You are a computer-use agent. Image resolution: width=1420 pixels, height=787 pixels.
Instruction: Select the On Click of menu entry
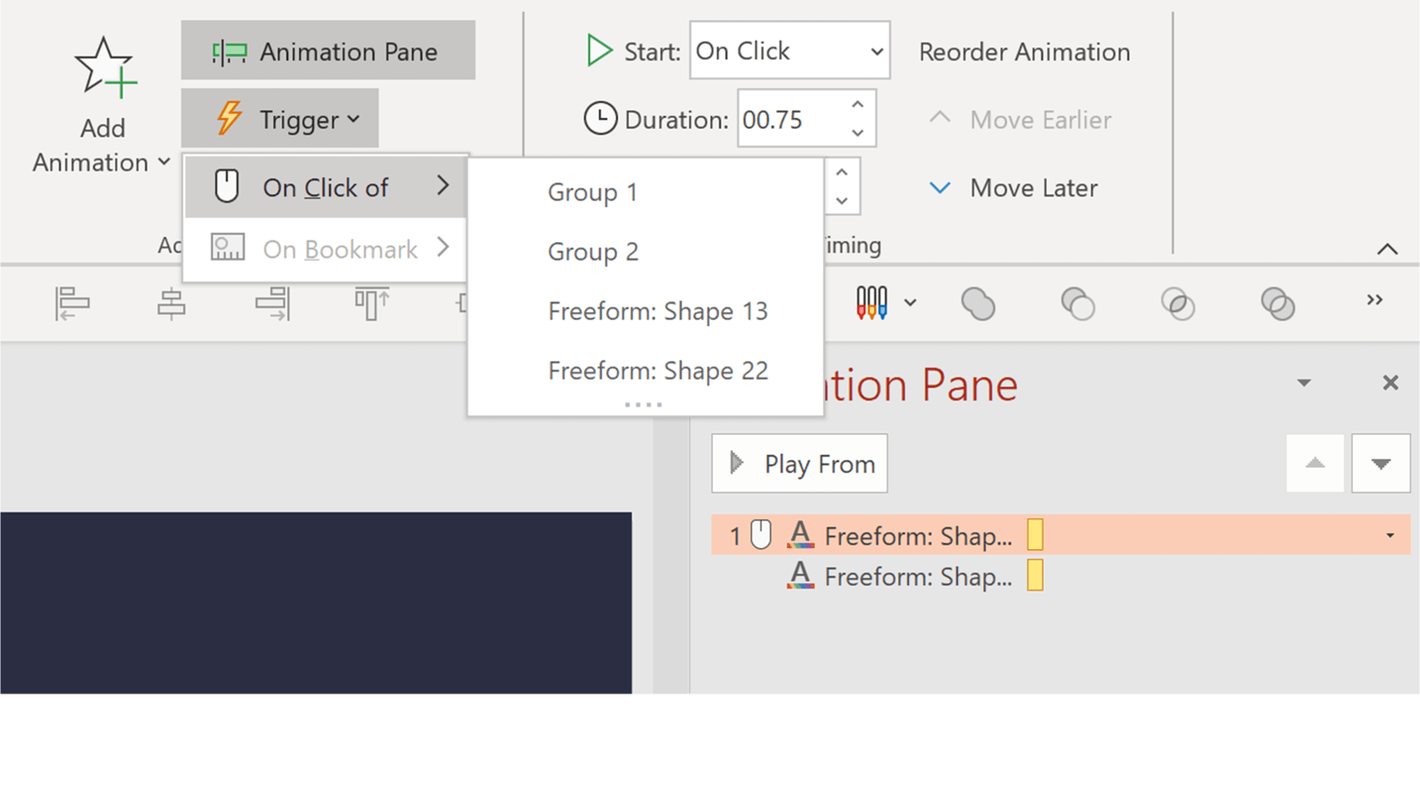click(x=325, y=187)
